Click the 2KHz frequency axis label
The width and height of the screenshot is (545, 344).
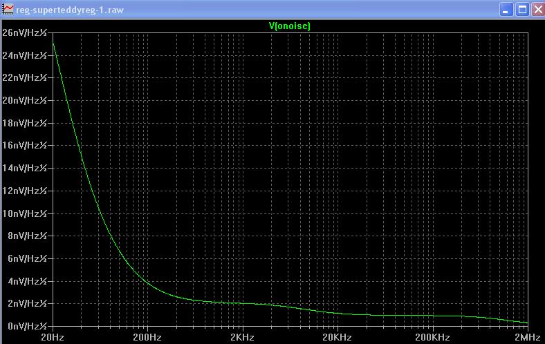pos(242,337)
